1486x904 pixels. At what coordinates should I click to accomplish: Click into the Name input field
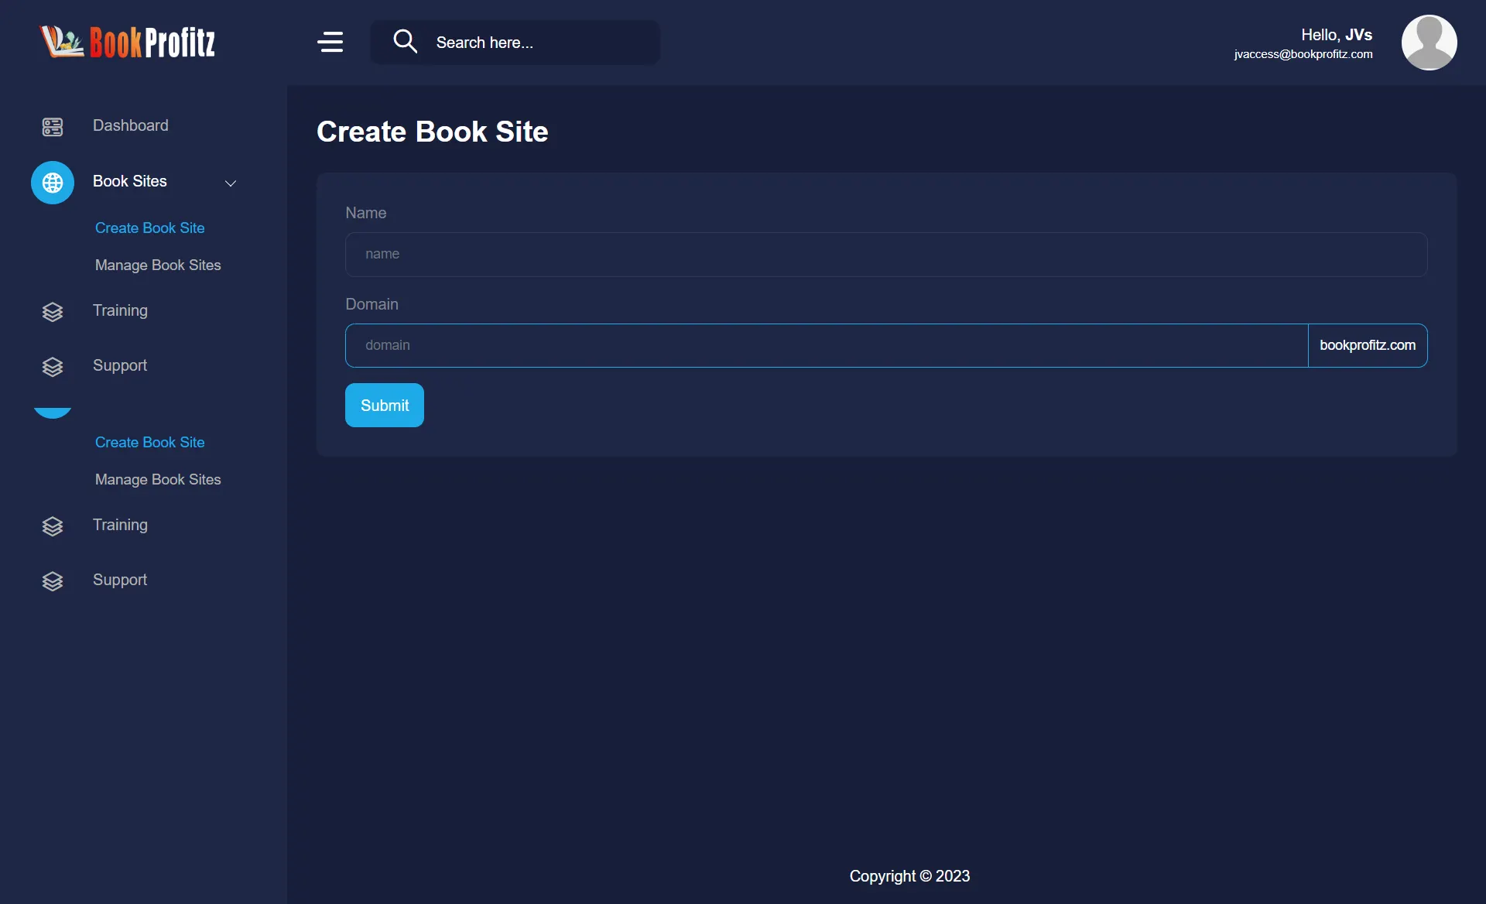coord(886,255)
